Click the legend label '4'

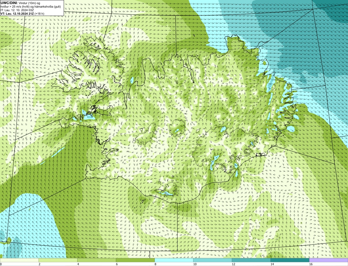78,264
